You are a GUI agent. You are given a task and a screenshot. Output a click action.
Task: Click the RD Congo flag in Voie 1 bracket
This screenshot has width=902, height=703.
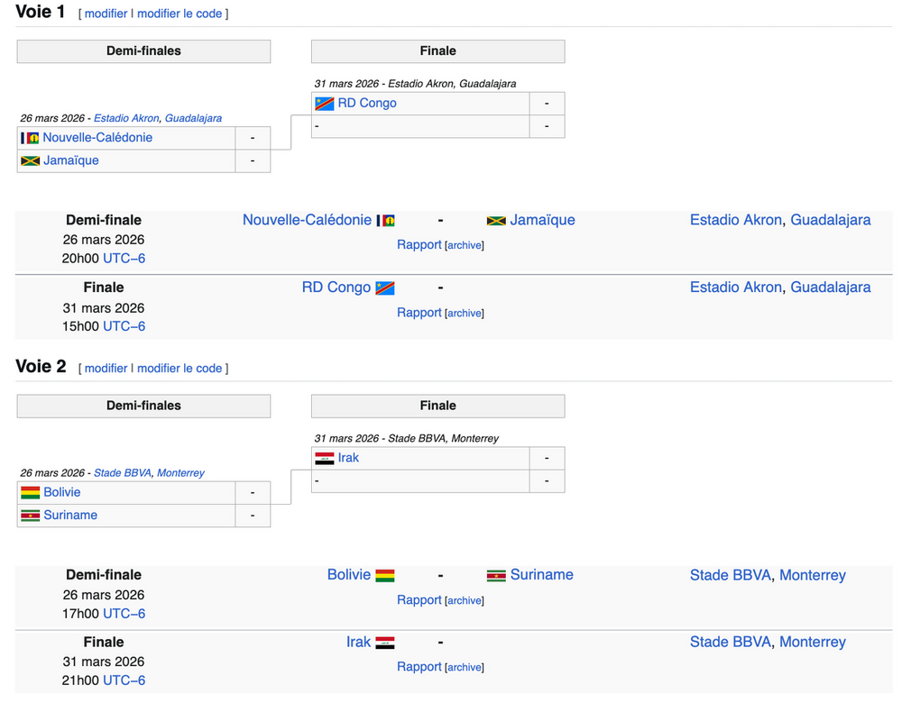(x=325, y=104)
